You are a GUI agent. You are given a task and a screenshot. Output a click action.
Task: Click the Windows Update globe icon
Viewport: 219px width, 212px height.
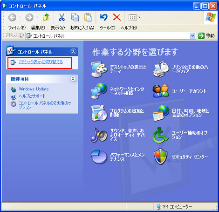14,89
